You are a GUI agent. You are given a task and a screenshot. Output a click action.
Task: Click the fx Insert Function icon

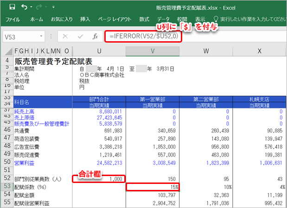[x=95, y=37]
